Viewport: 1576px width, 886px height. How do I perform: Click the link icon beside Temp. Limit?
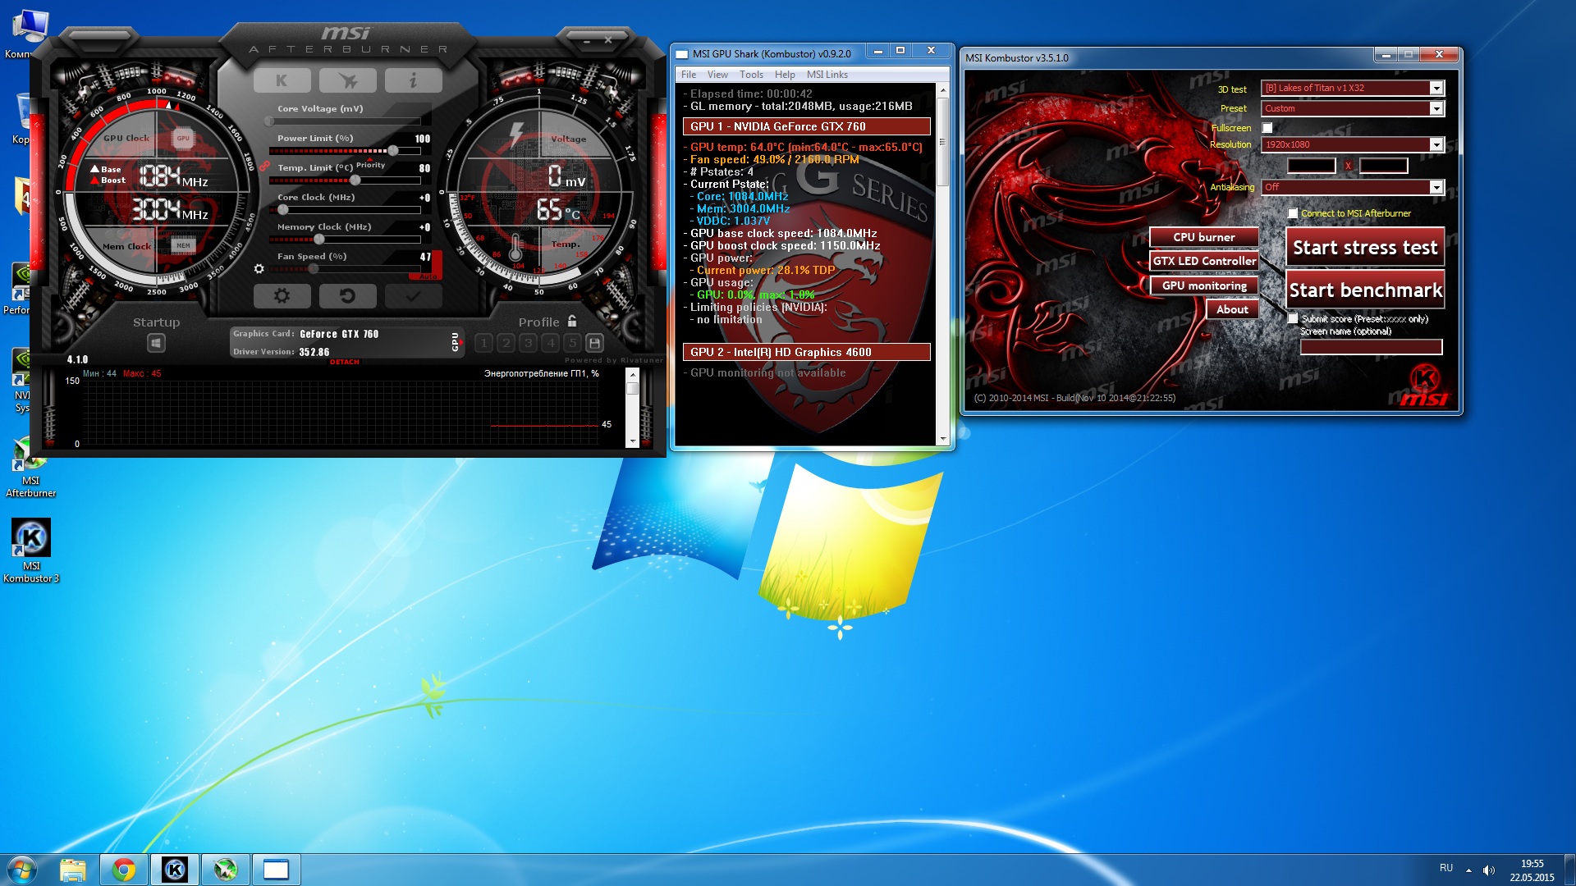tap(265, 167)
